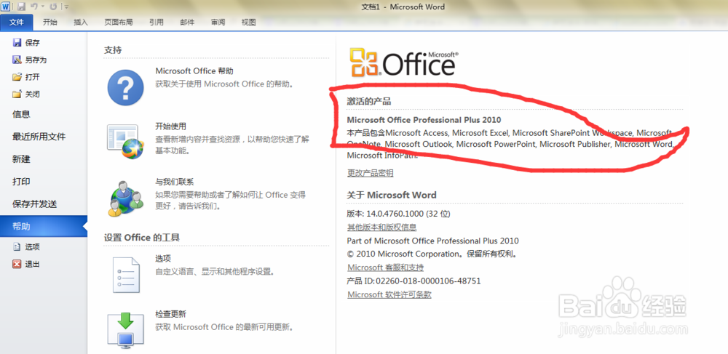
Task: Click the blue question mark help icon
Action: pos(125,86)
